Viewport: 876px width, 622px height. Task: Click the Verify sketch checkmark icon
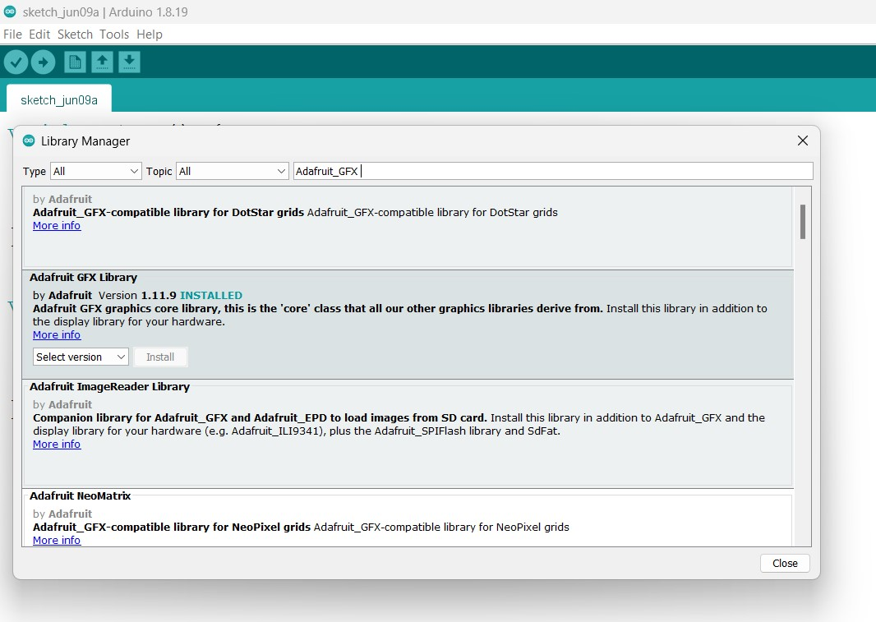click(16, 62)
